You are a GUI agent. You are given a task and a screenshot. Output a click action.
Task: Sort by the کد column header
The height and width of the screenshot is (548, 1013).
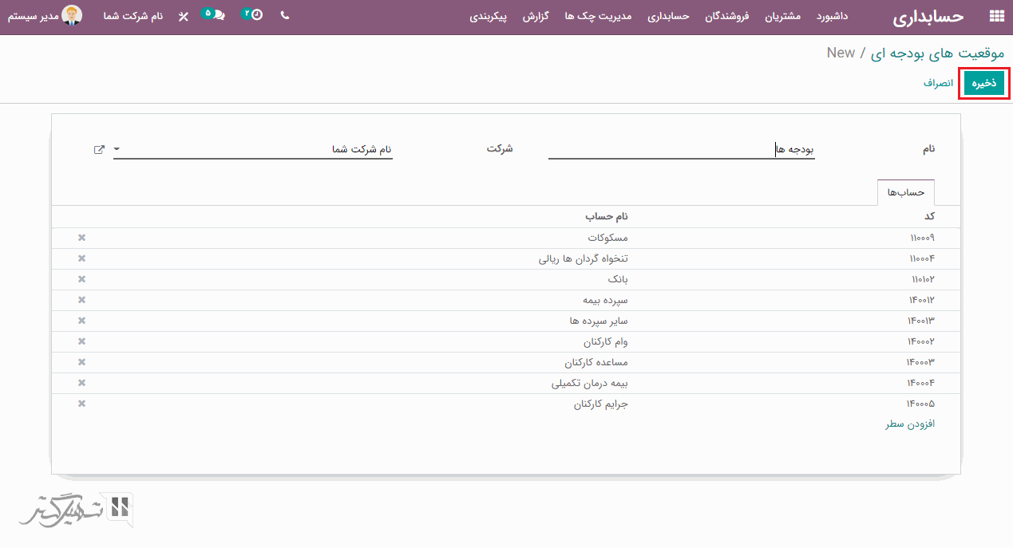point(929,216)
